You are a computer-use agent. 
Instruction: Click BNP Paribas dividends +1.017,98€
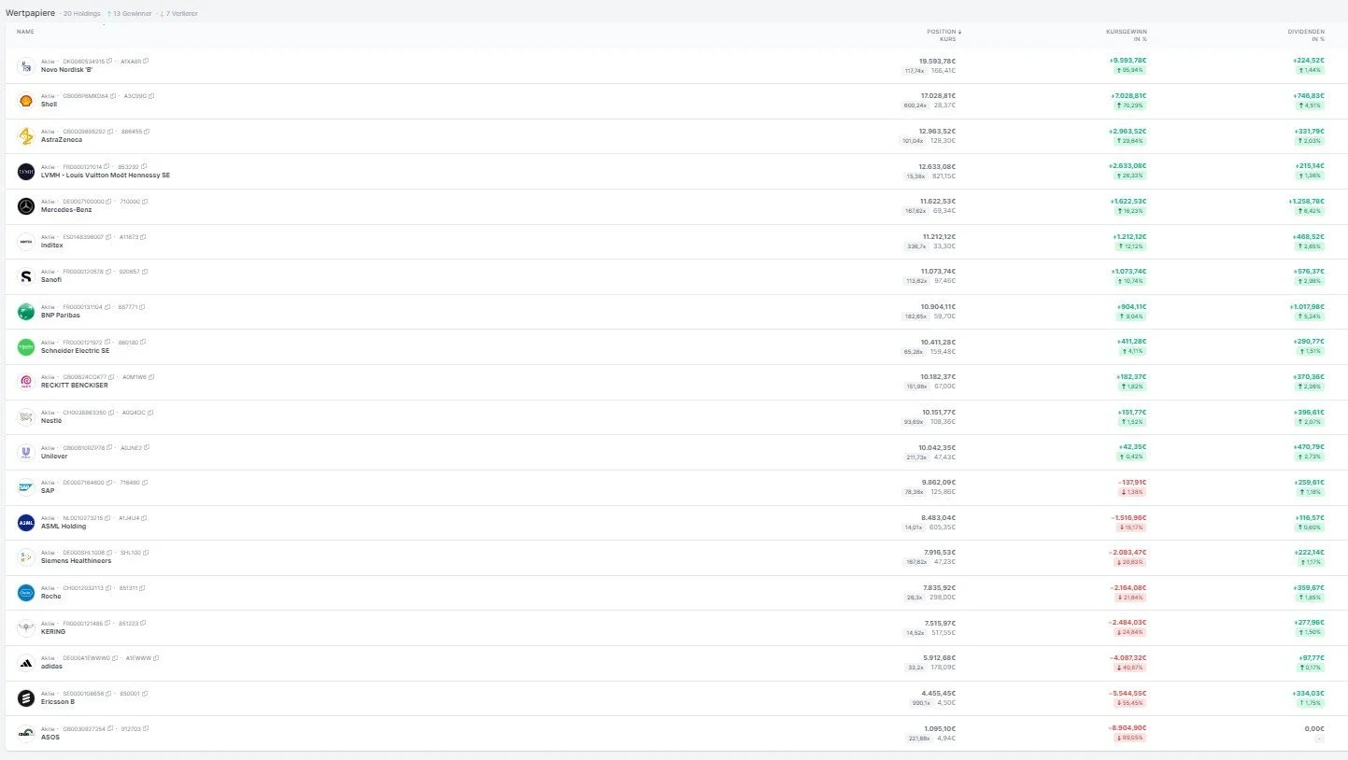(1305, 306)
